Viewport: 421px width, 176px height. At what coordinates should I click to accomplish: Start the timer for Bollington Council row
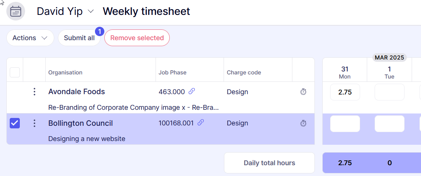pos(303,123)
